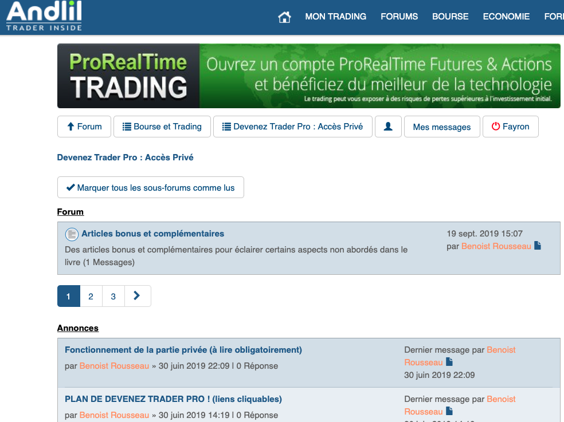Open the PLAN DE DEVENEZ TRADER PRO topic
Image resolution: width=564 pixels, height=422 pixels.
173,399
